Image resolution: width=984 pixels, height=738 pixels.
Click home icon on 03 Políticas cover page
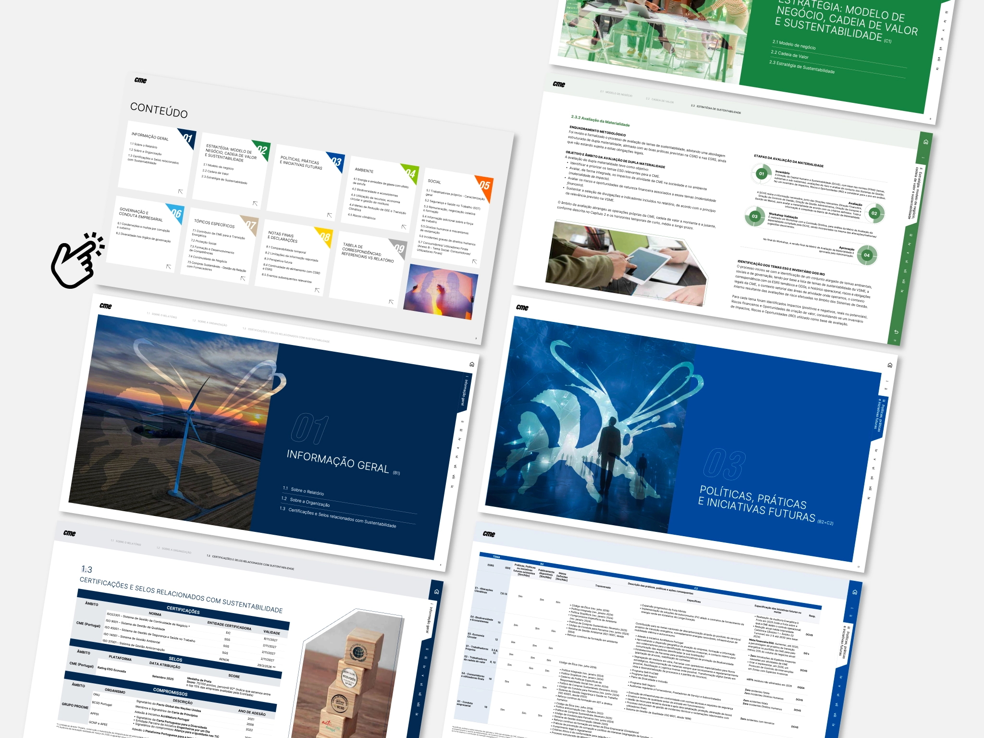tap(890, 365)
